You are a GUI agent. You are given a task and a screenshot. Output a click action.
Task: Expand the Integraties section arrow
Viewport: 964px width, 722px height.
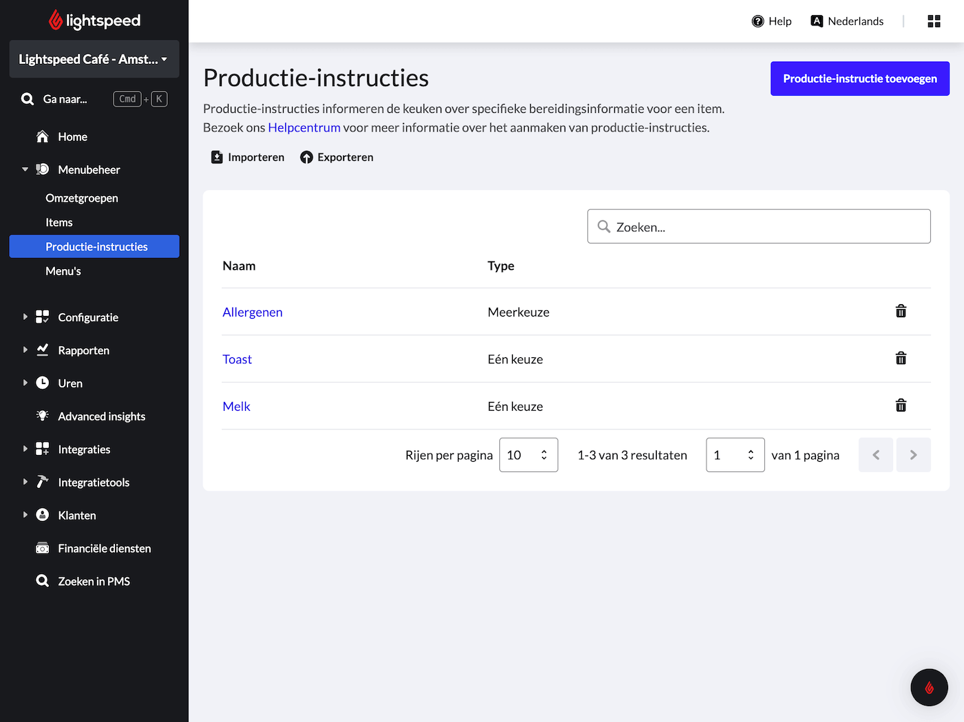[25, 449]
